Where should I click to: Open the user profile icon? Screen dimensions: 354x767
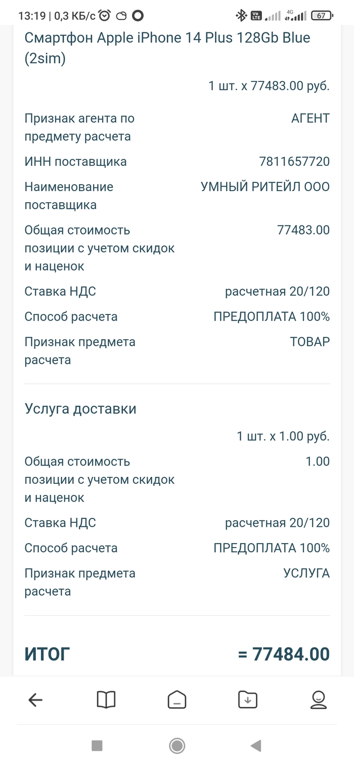point(318,700)
